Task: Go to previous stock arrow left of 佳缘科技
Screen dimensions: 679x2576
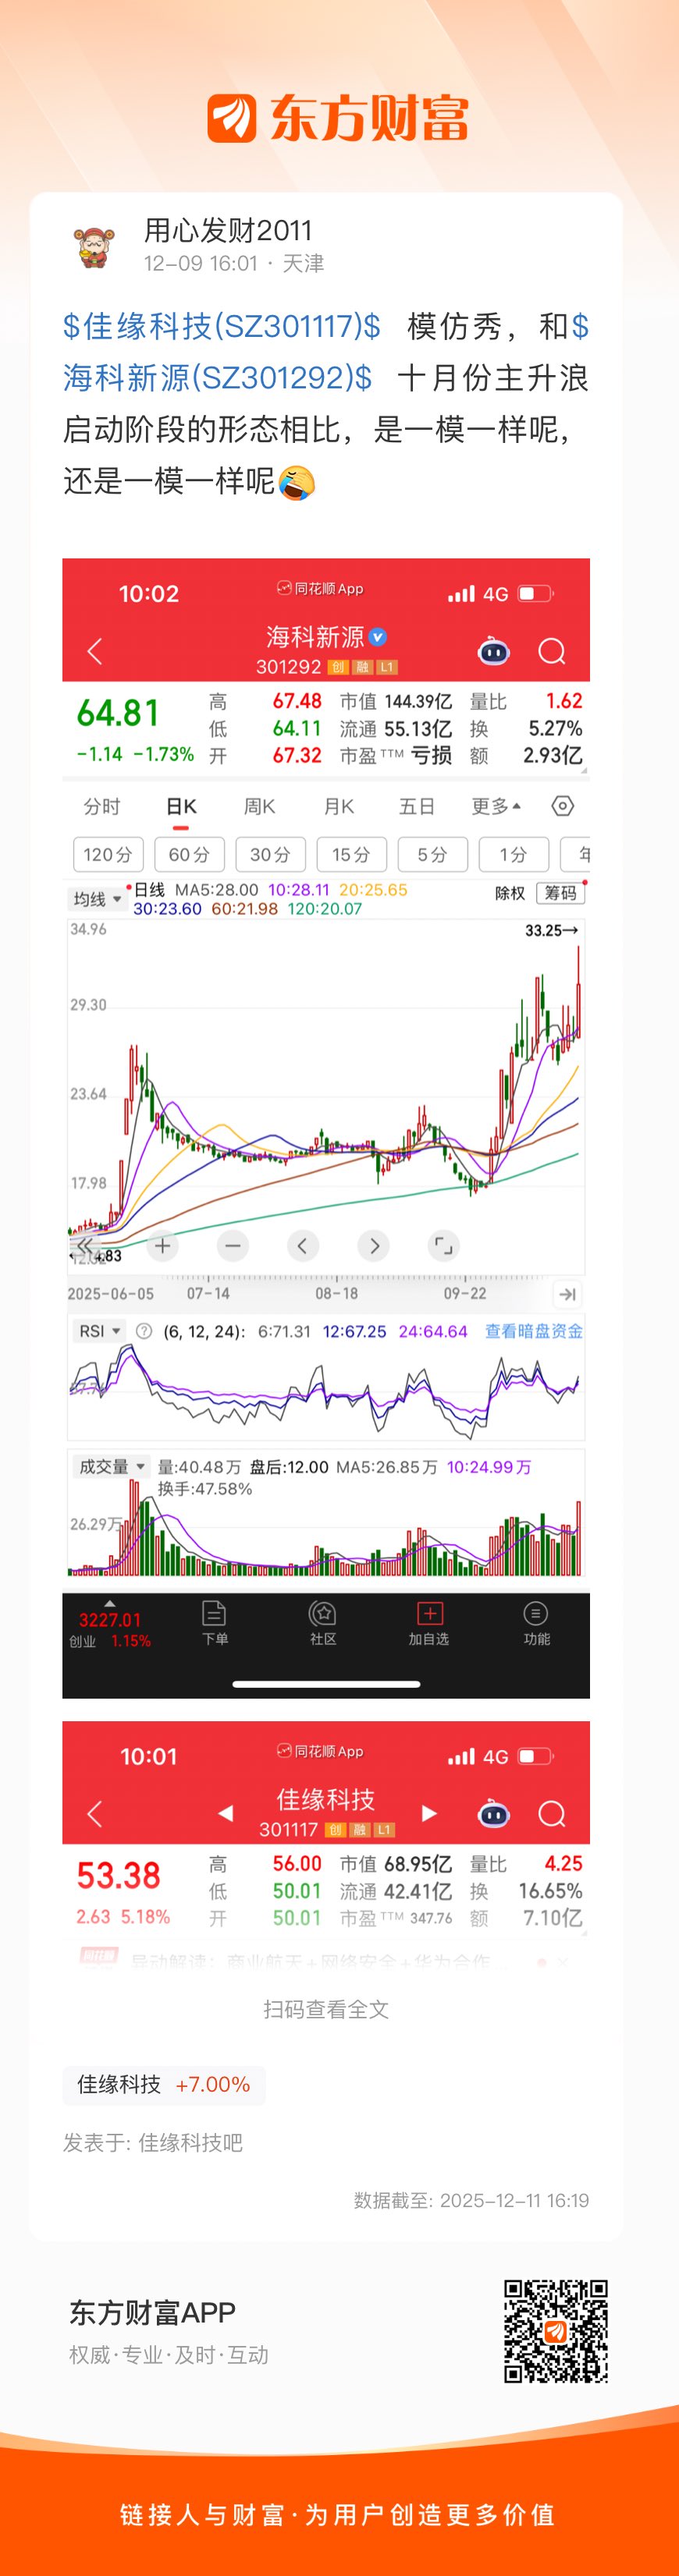Action: coord(226,1813)
